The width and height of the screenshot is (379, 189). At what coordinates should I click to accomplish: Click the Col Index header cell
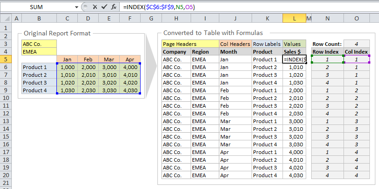tap(356, 52)
